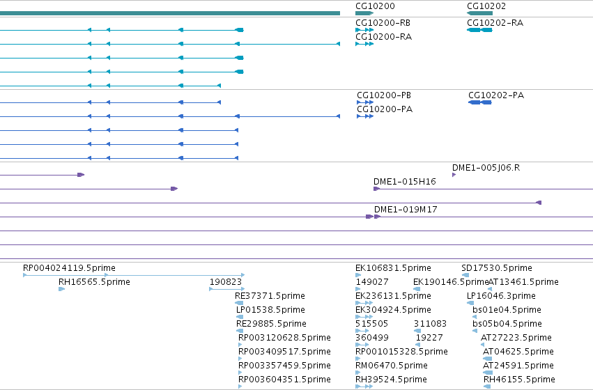Viewport: 593px width, 390px height.
Task: Click the dark blue glyph under CG10202-PA
Action: 479,102
